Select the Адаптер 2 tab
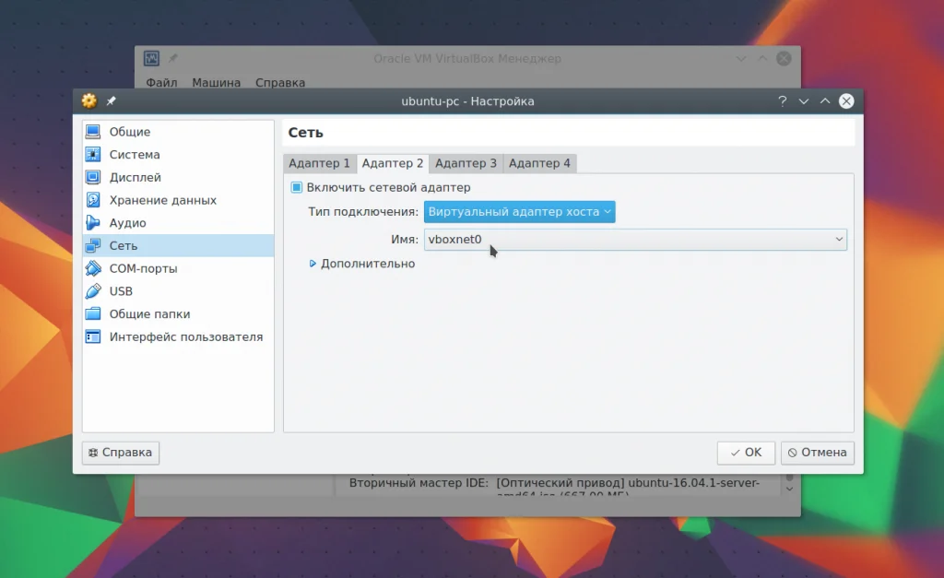The height and width of the screenshot is (578, 944). (x=393, y=163)
